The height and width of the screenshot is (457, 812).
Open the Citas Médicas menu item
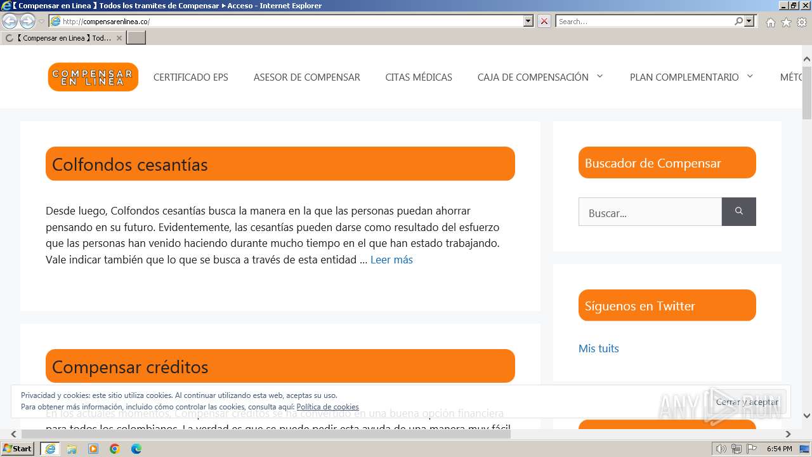419,77
